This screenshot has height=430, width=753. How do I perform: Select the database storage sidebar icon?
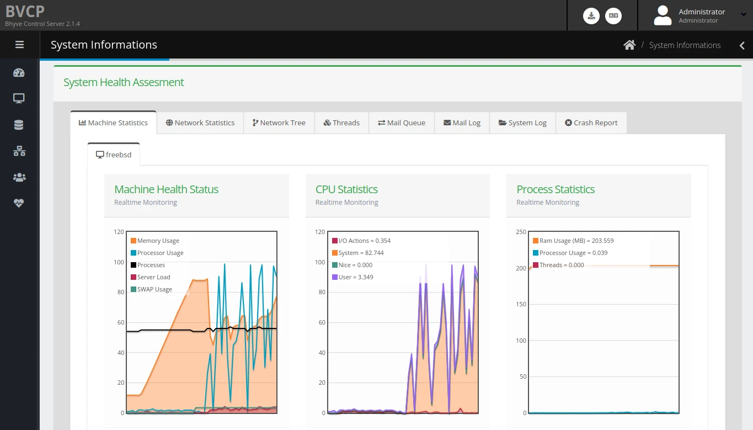tap(19, 125)
